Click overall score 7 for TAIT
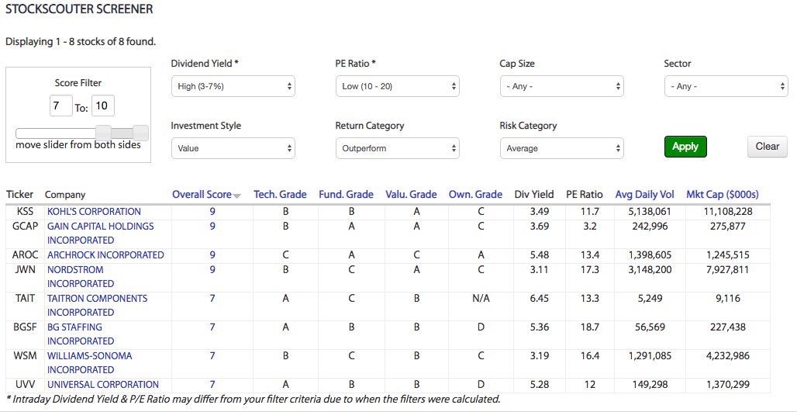 click(212, 298)
